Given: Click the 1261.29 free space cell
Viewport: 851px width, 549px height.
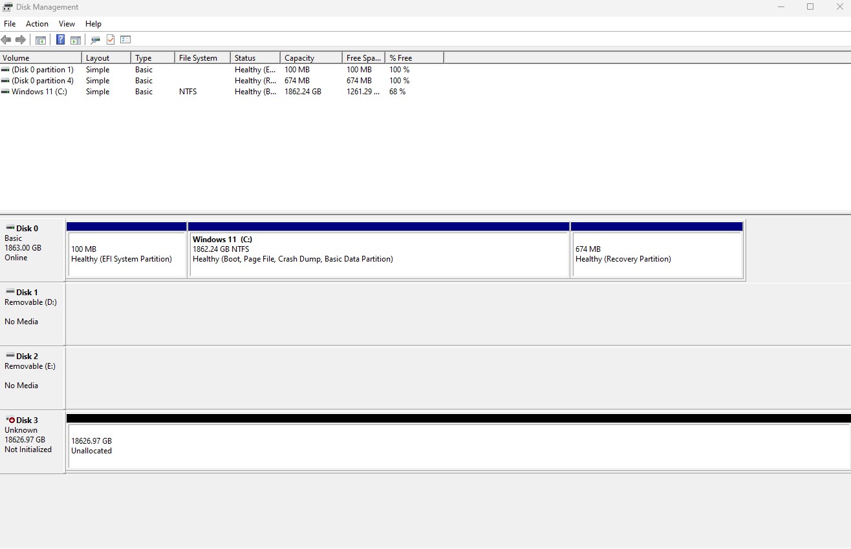Looking at the screenshot, I should pos(363,92).
